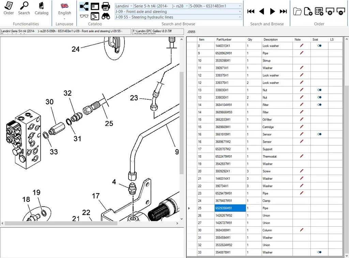
Task: Expand the J-09 Front axle and steering dropdown
Action: (240, 11)
